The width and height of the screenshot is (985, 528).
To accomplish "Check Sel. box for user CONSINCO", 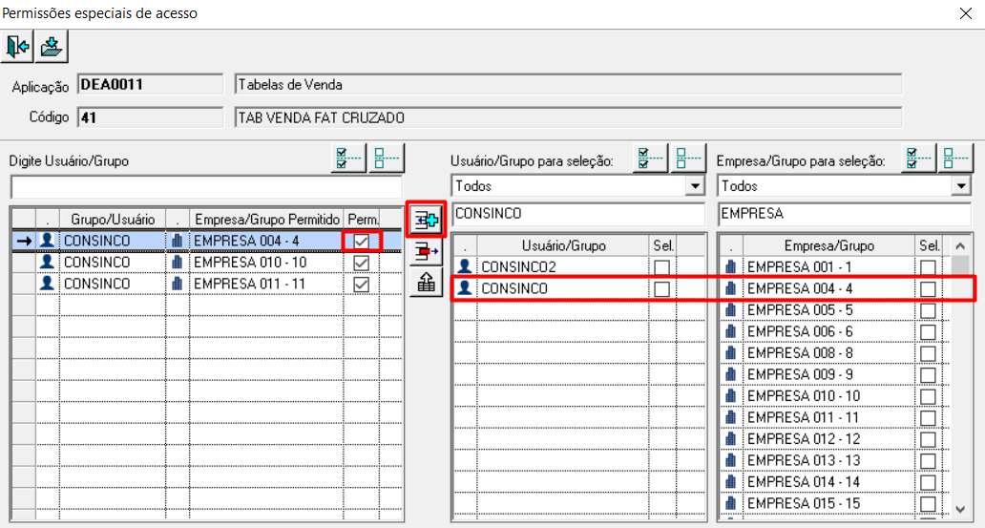I will point(661,289).
